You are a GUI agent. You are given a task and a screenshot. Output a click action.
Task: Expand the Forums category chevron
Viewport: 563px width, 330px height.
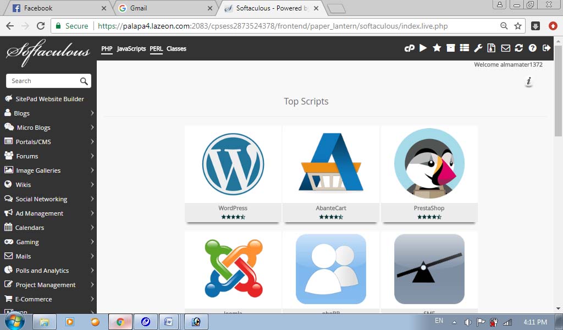click(92, 156)
